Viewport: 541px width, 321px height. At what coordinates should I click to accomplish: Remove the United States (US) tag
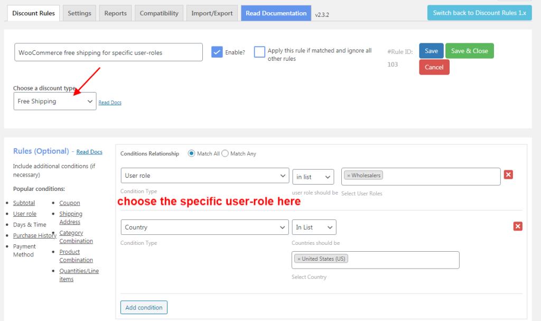[299, 259]
